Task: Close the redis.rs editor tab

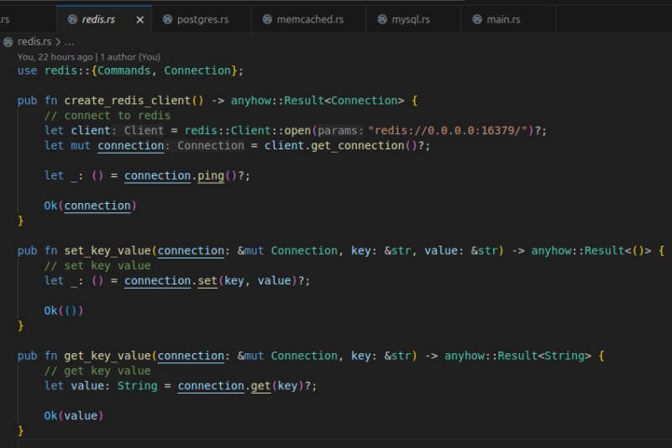Action: (x=139, y=18)
